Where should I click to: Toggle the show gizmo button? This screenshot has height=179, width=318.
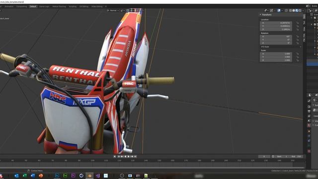coord(272,10)
